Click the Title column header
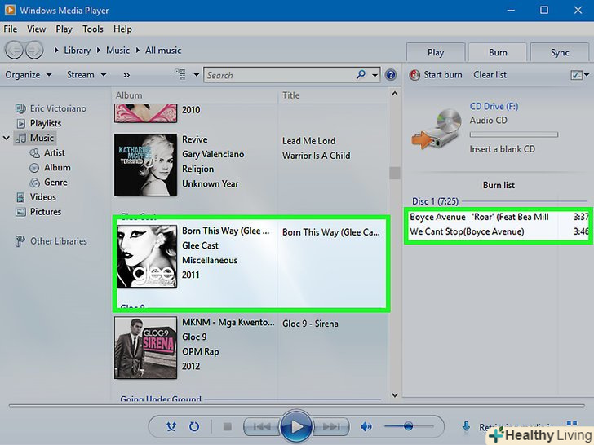The height and width of the screenshot is (445, 594). [291, 95]
